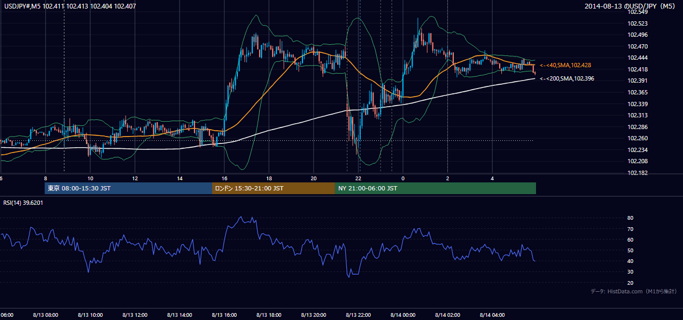This screenshot has height=320, width=683.
Task: Select the 東京 08:00-15:30 JST session bar
Action: coord(128,188)
